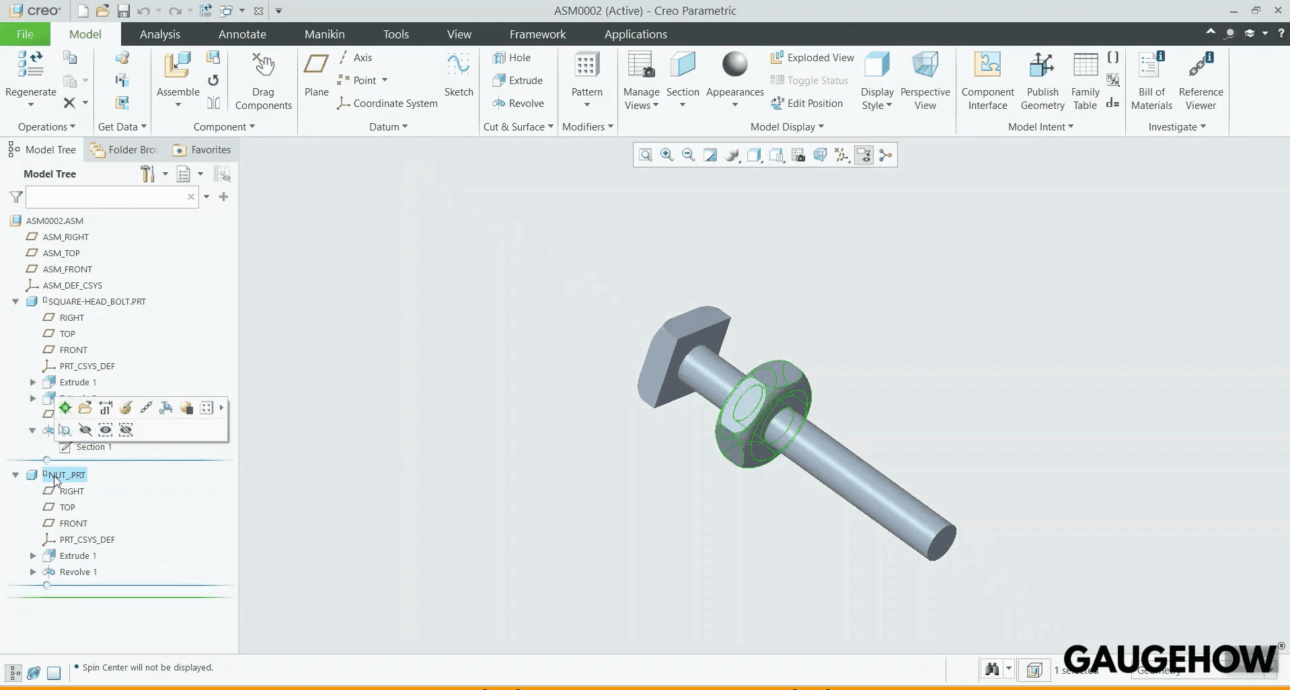
Task: Hide the selected NUT_PRT component
Action: pyautogui.click(x=85, y=430)
